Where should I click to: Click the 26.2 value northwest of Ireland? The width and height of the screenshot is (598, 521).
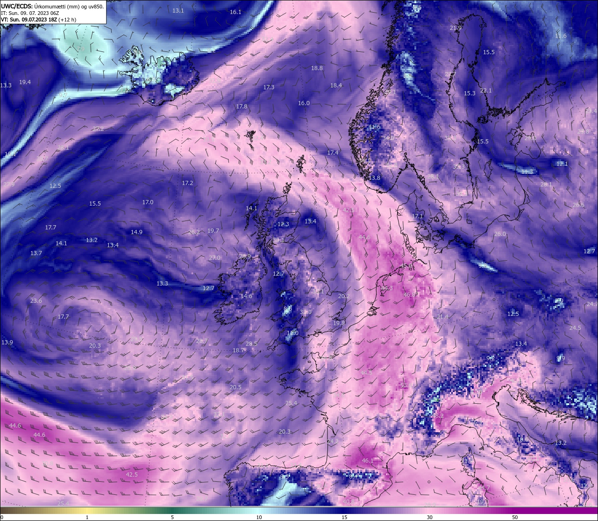coord(194,232)
